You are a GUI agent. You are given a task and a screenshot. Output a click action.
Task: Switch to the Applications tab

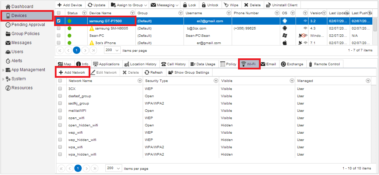point(106,64)
